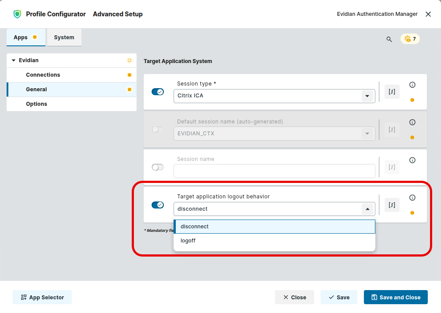Click the orange dot next to Connections
Image resolution: width=441 pixels, height=313 pixels.
coord(130,75)
